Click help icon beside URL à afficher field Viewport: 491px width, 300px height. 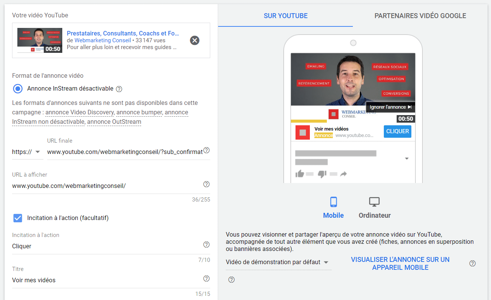(x=206, y=185)
